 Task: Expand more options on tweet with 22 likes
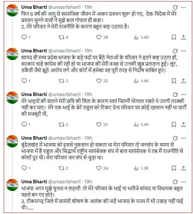[x=183, y=51]
